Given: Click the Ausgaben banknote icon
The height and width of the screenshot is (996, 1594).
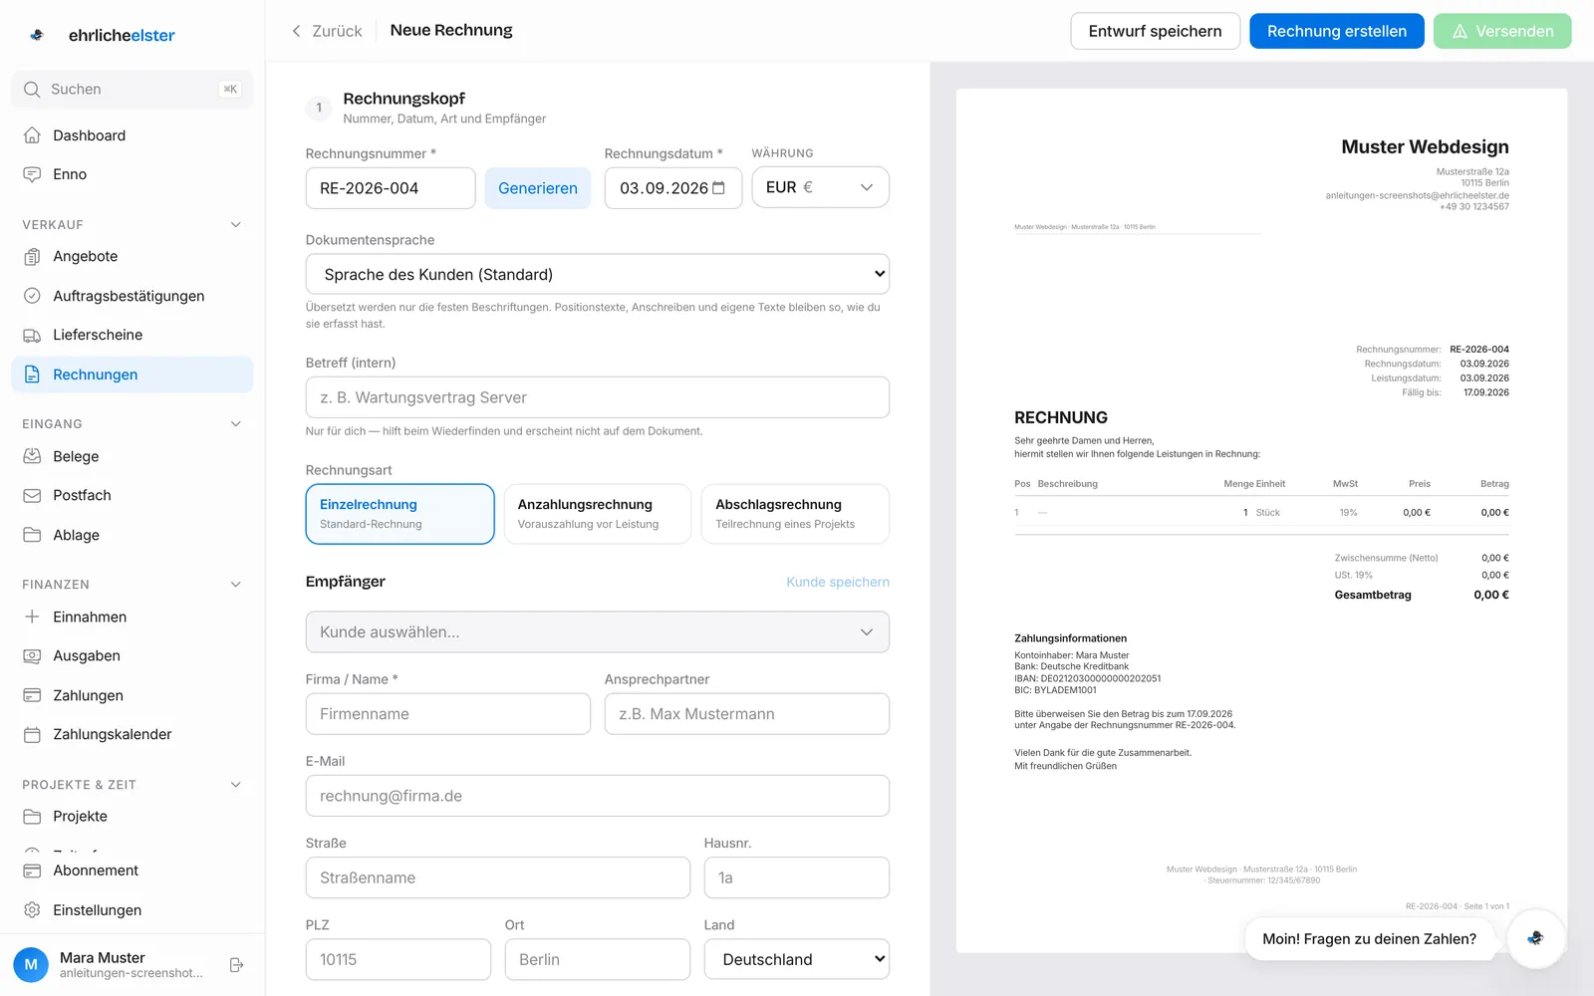Looking at the screenshot, I should (x=32, y=655).
